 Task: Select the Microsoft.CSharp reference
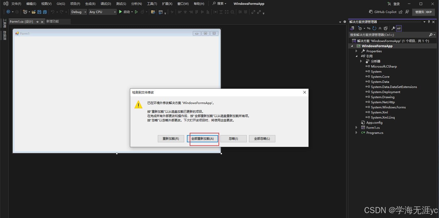(384, 67)
